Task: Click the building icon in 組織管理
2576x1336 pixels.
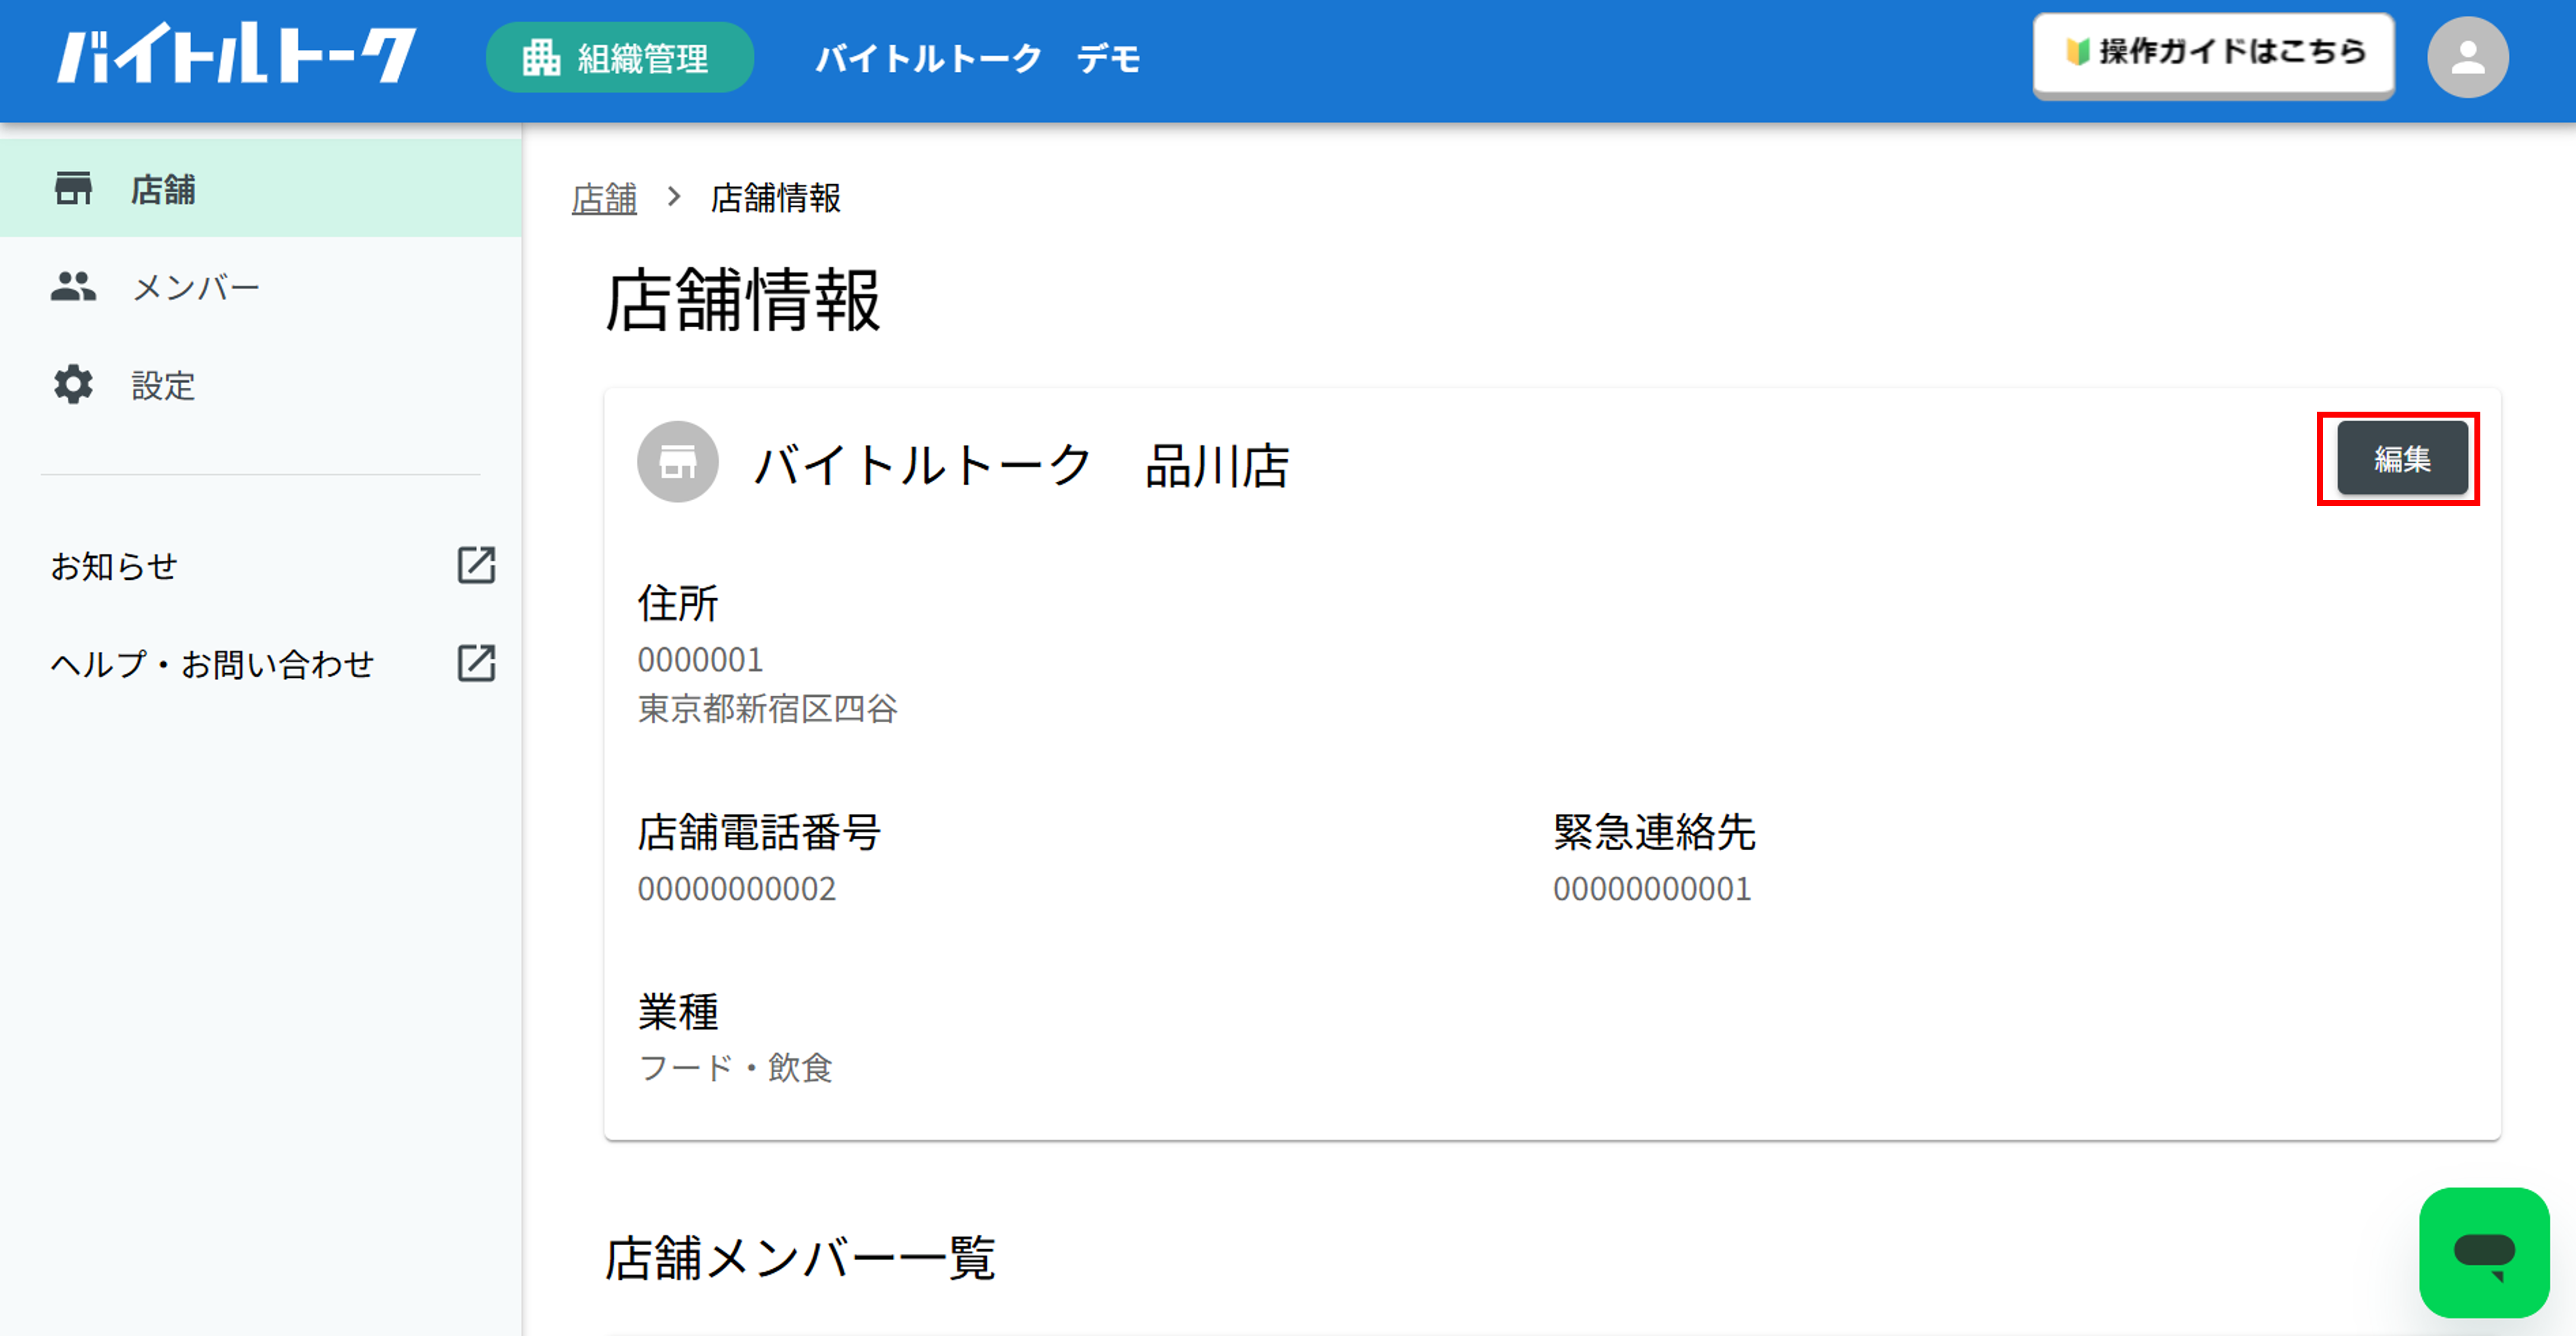Action: click(541, 58)
